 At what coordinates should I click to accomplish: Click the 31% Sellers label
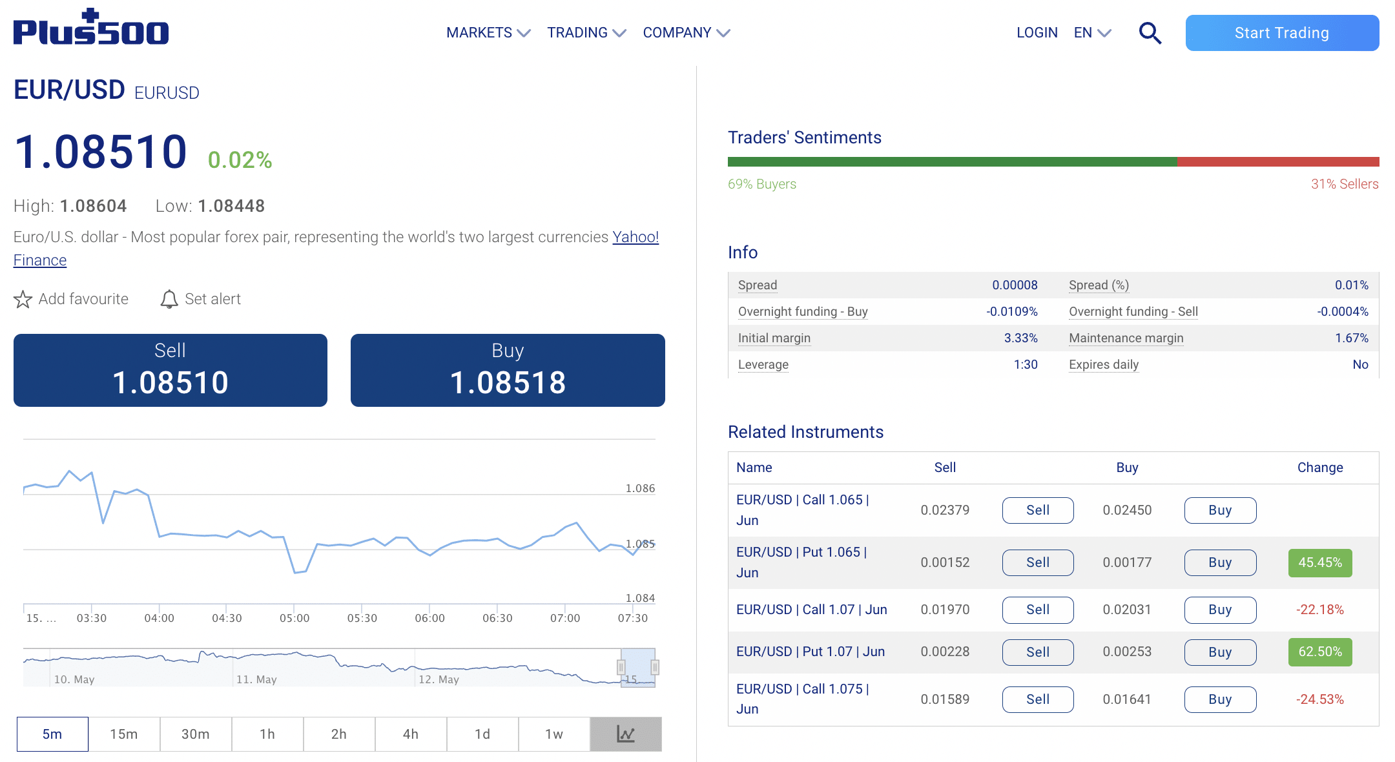click(1345, 184)
